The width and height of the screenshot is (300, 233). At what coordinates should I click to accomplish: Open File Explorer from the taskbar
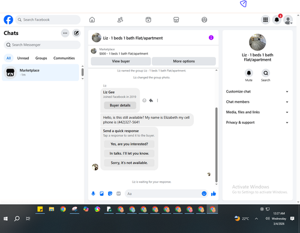tap(52, 210)
